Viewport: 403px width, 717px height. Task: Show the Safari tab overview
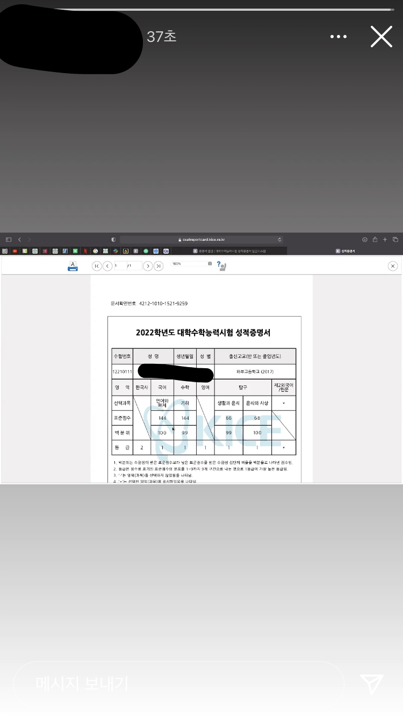(395, 240)
